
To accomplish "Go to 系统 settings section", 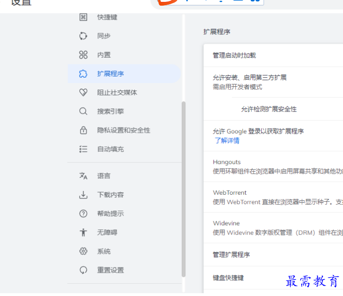I will tap(104, 251).
